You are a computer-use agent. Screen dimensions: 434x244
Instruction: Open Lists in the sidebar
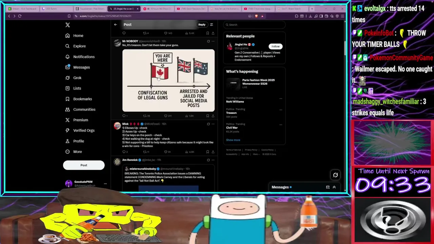coord(73,88)
